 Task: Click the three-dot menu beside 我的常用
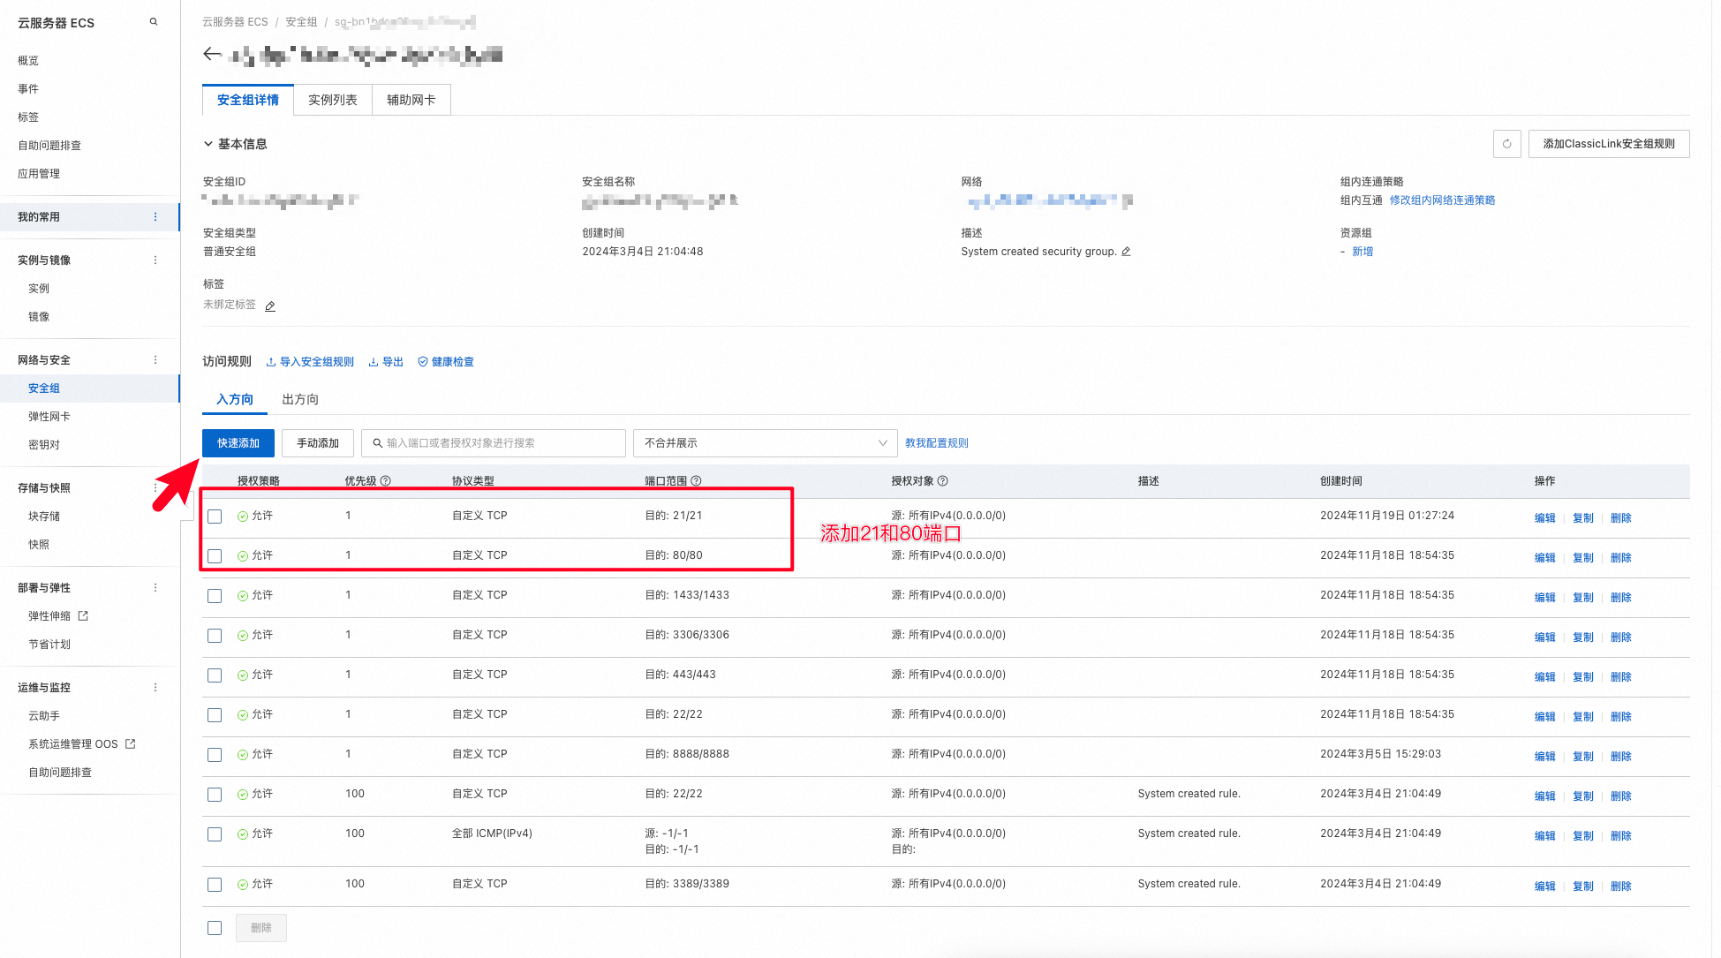click(x=155, y=217)
